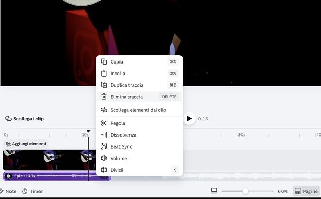Screen dimensions: 321x199
Task: Choose Dividi to split the track
Action: pyautogui.click(x=139, y=170)
